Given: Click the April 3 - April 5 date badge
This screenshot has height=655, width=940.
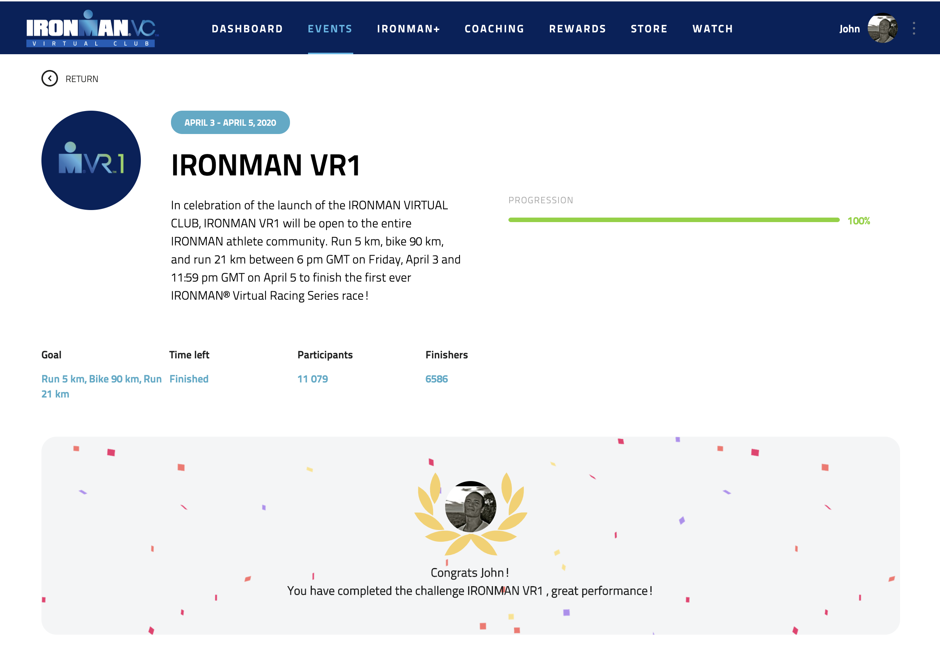Looking at the screenshot, I should click(x=230, y=122).
